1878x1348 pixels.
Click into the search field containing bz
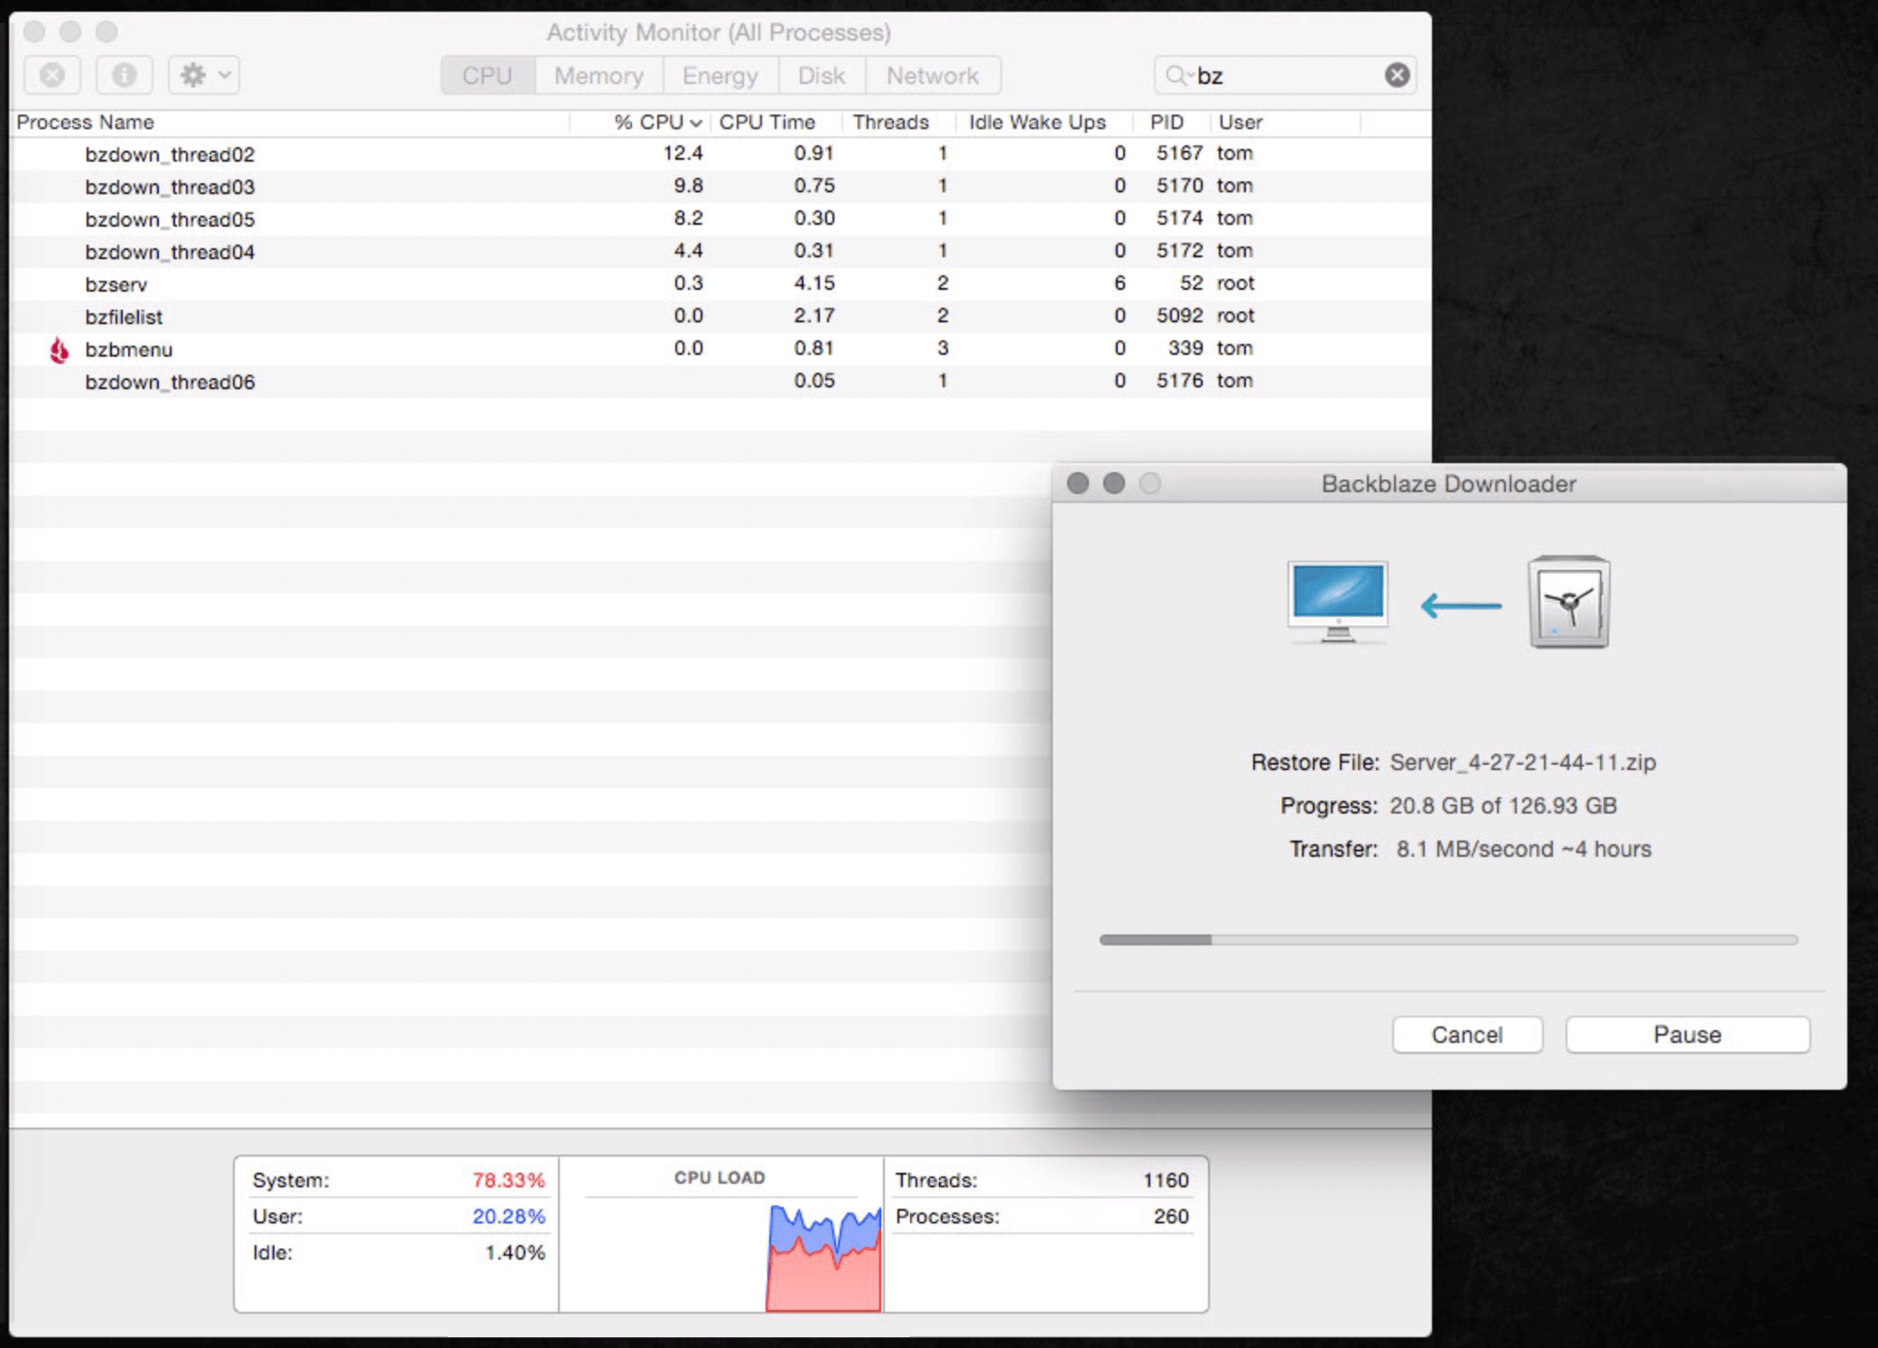tap(1285, 75)
